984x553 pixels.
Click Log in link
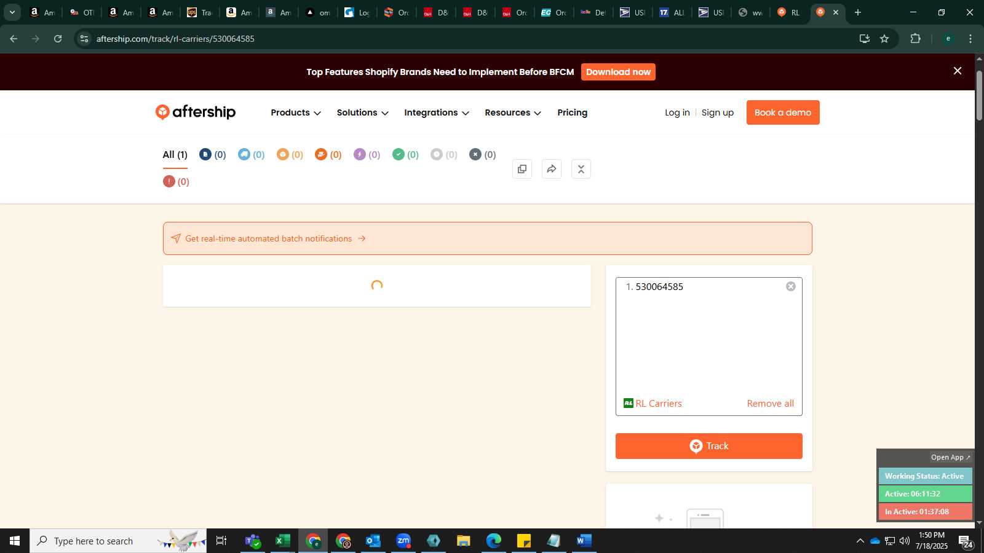[677, 112]
